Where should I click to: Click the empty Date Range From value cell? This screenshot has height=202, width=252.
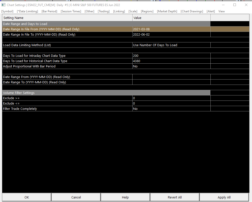171,77
